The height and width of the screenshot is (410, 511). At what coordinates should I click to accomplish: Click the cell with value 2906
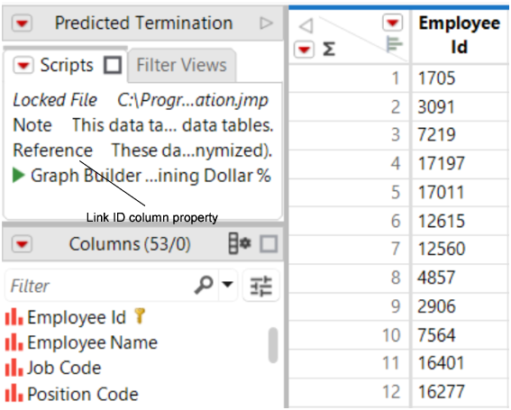(461, 306)
